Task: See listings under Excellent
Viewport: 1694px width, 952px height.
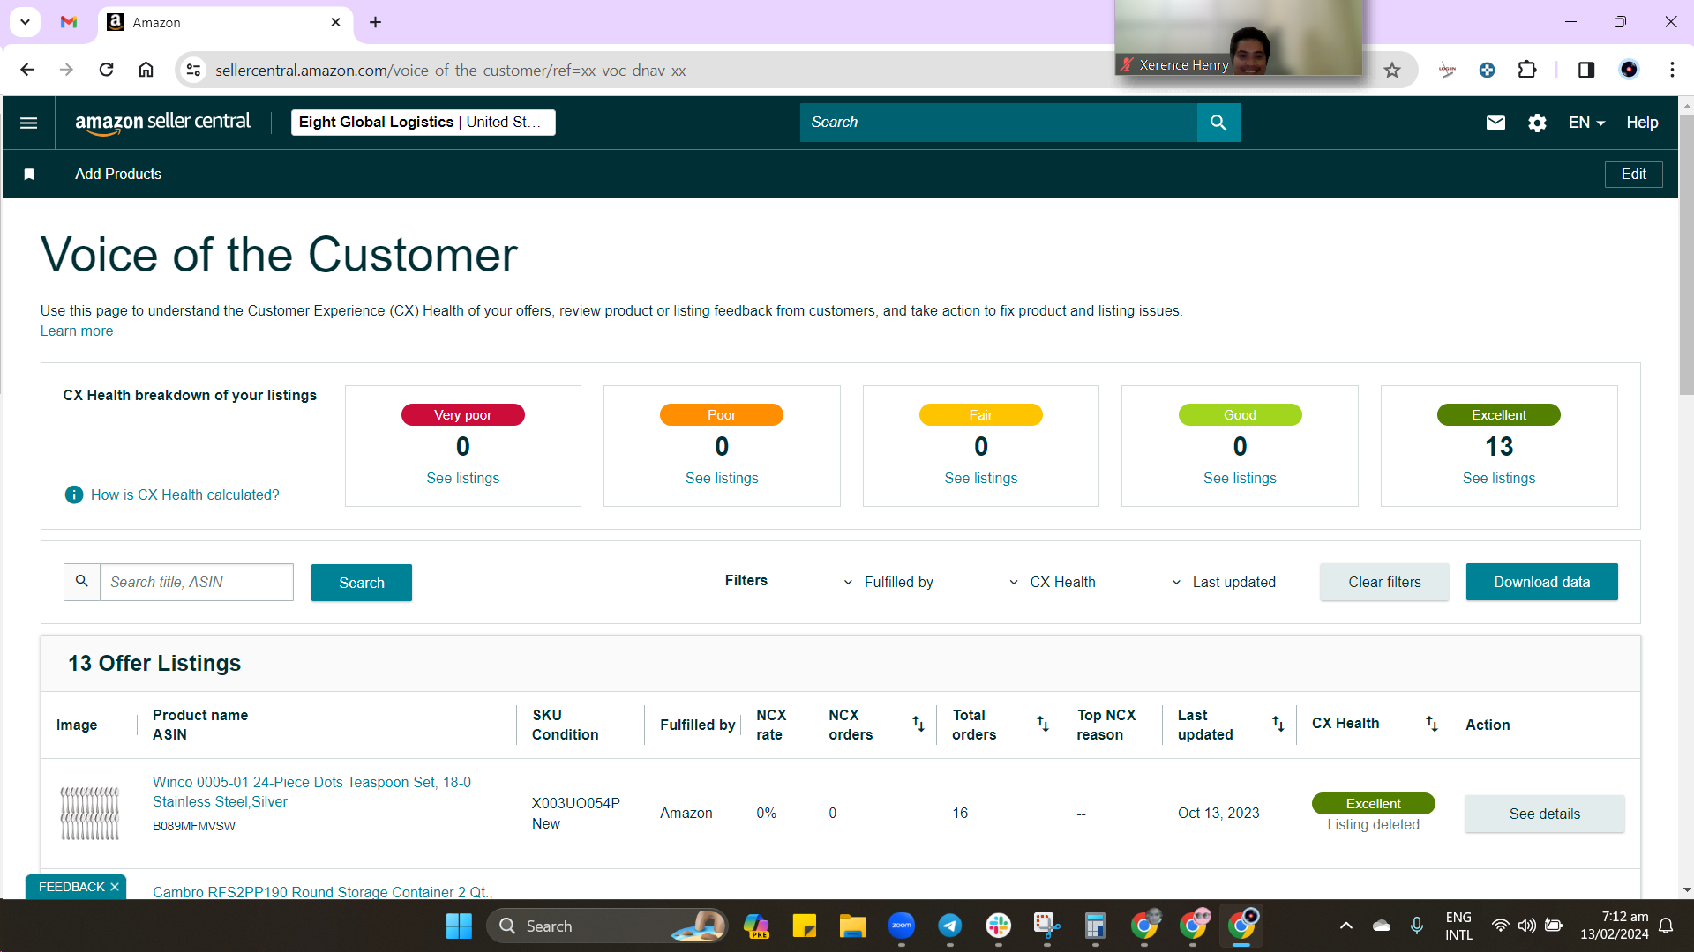Action: (1499, 479)
